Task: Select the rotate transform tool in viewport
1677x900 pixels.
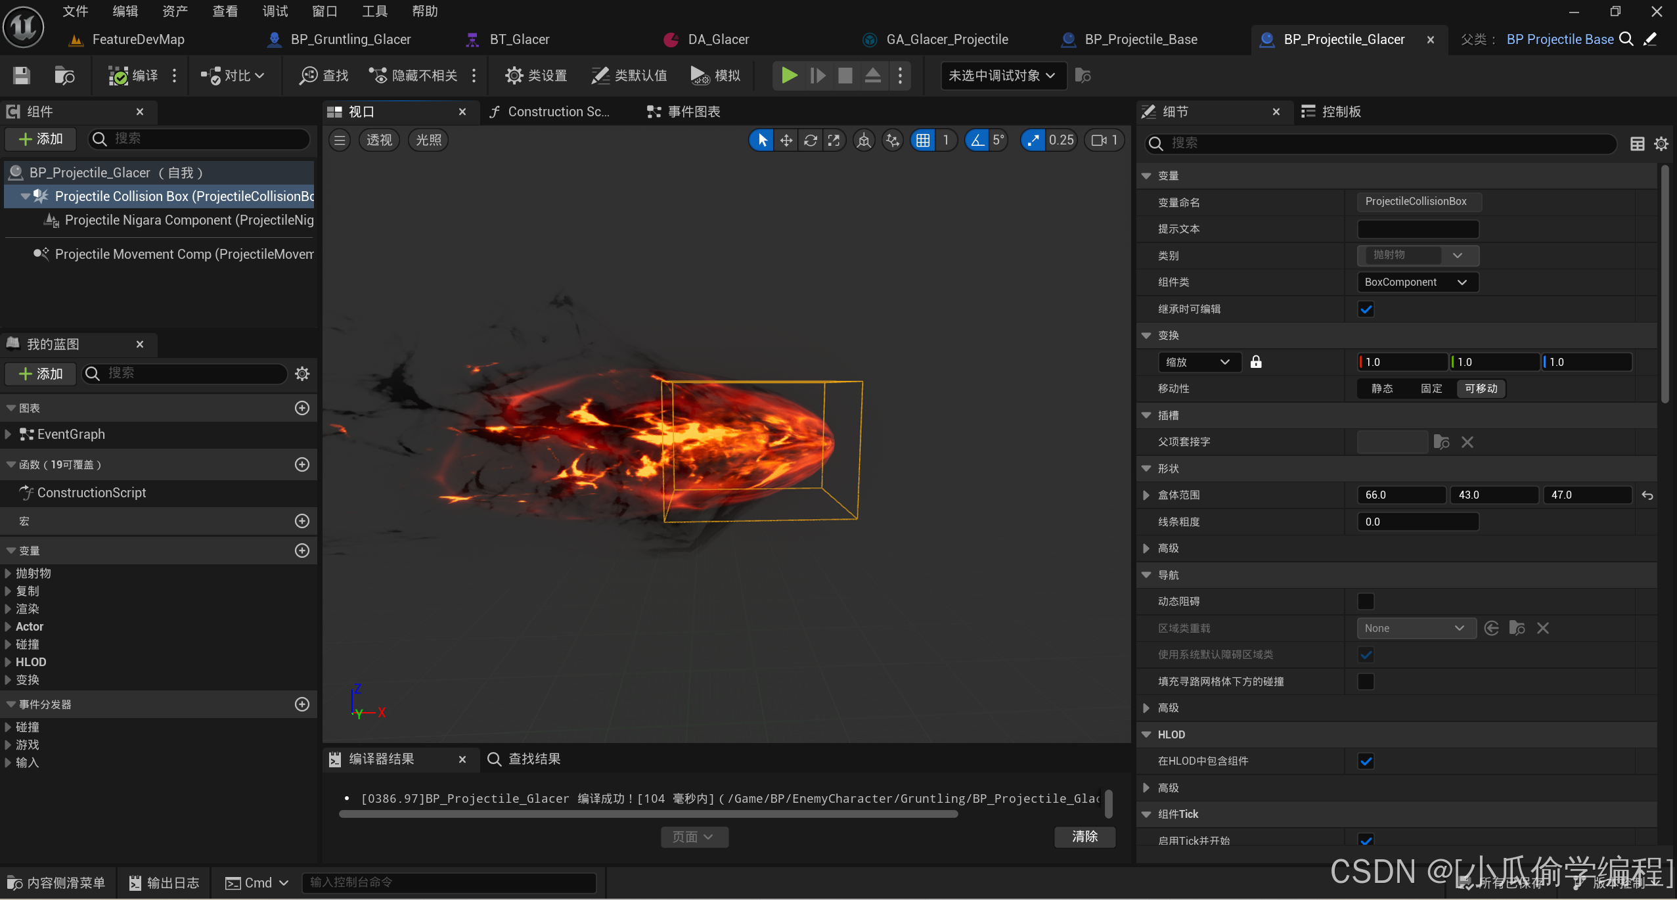Action: coord(810,140)
